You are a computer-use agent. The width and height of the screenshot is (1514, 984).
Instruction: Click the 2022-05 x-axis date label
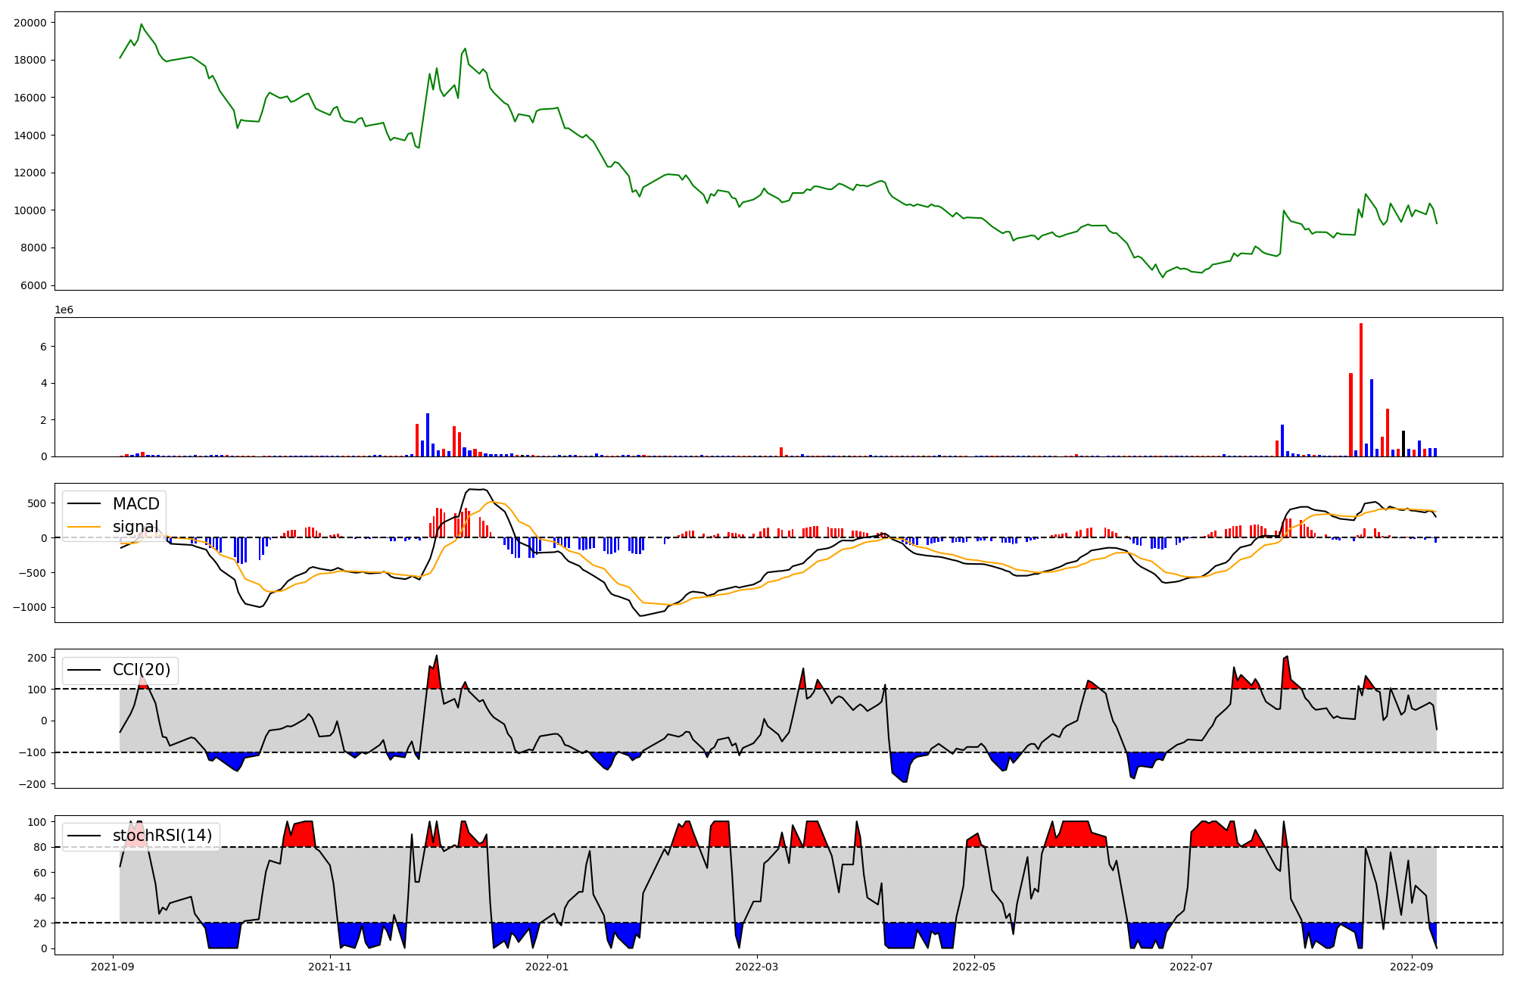tap(974, 967)
